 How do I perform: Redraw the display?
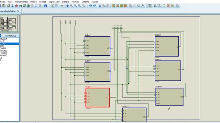(x=53, y=6)
